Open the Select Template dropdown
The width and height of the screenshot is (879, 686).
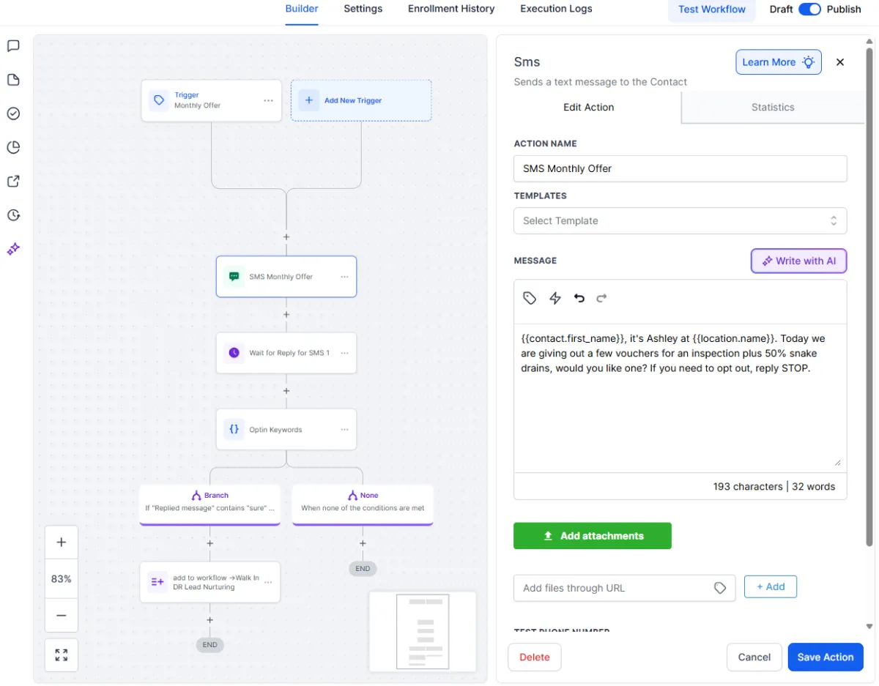pos(680,220)
